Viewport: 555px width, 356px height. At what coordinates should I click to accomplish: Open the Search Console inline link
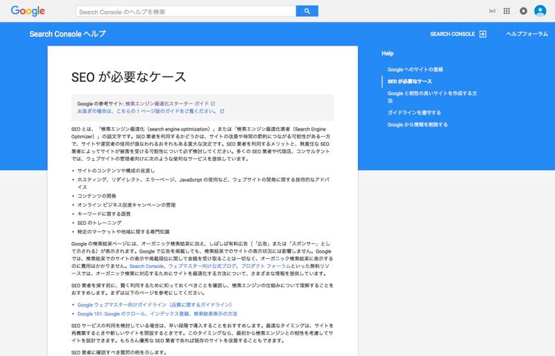[x=146, y=266]
